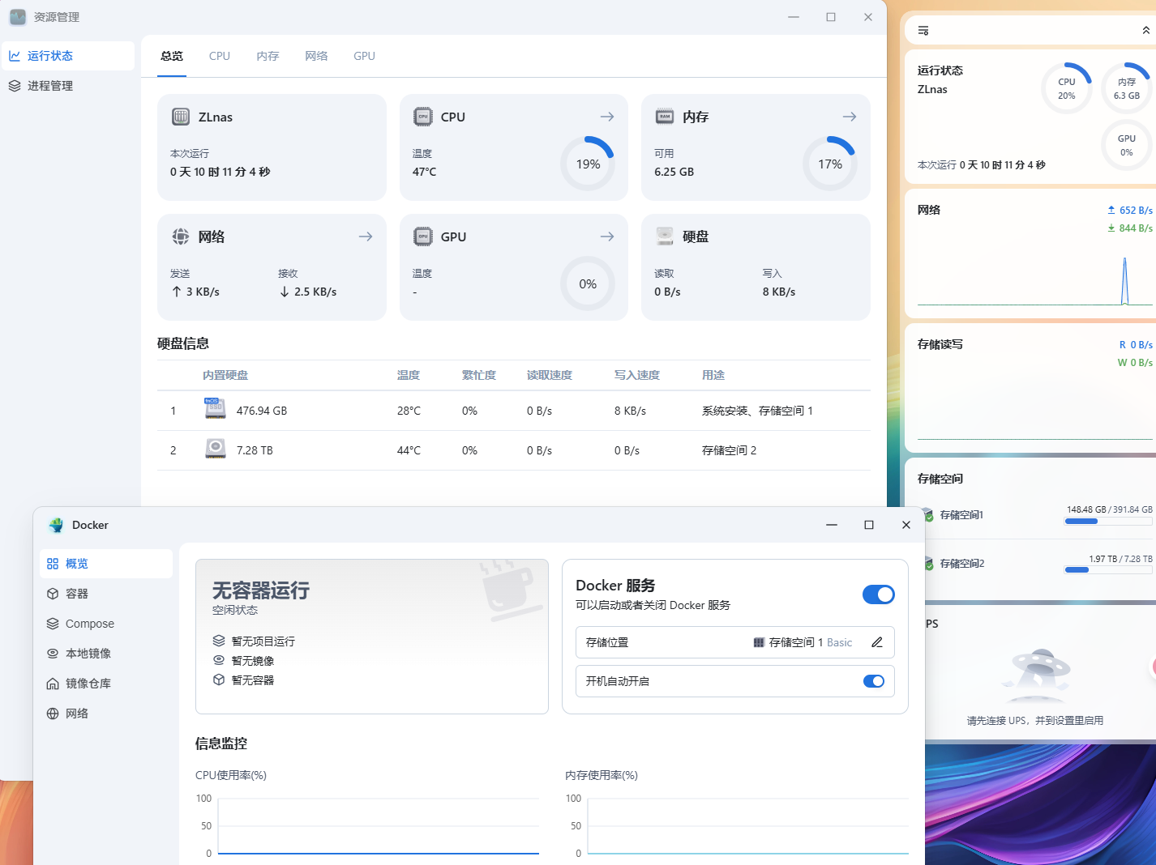This screenshot has width=1156, height=865.
Task: Open Compose in Docker sidebar
Action: point(89,624)
